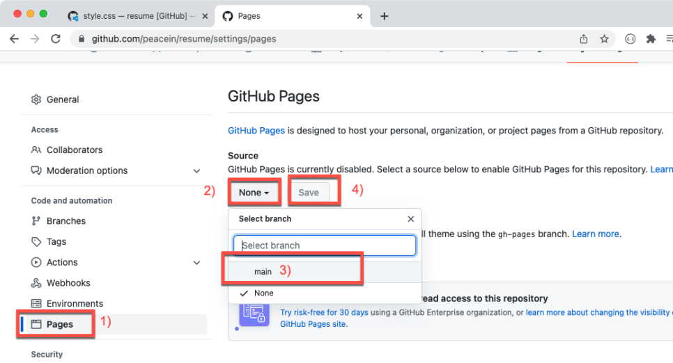Image resolution: width=673 pixels, height=363 pixels.
Task: Open Environments settings
Action: click(x=75, y=303)
